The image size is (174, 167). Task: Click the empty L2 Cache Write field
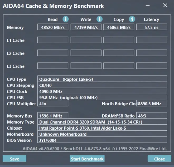point(86,53)
